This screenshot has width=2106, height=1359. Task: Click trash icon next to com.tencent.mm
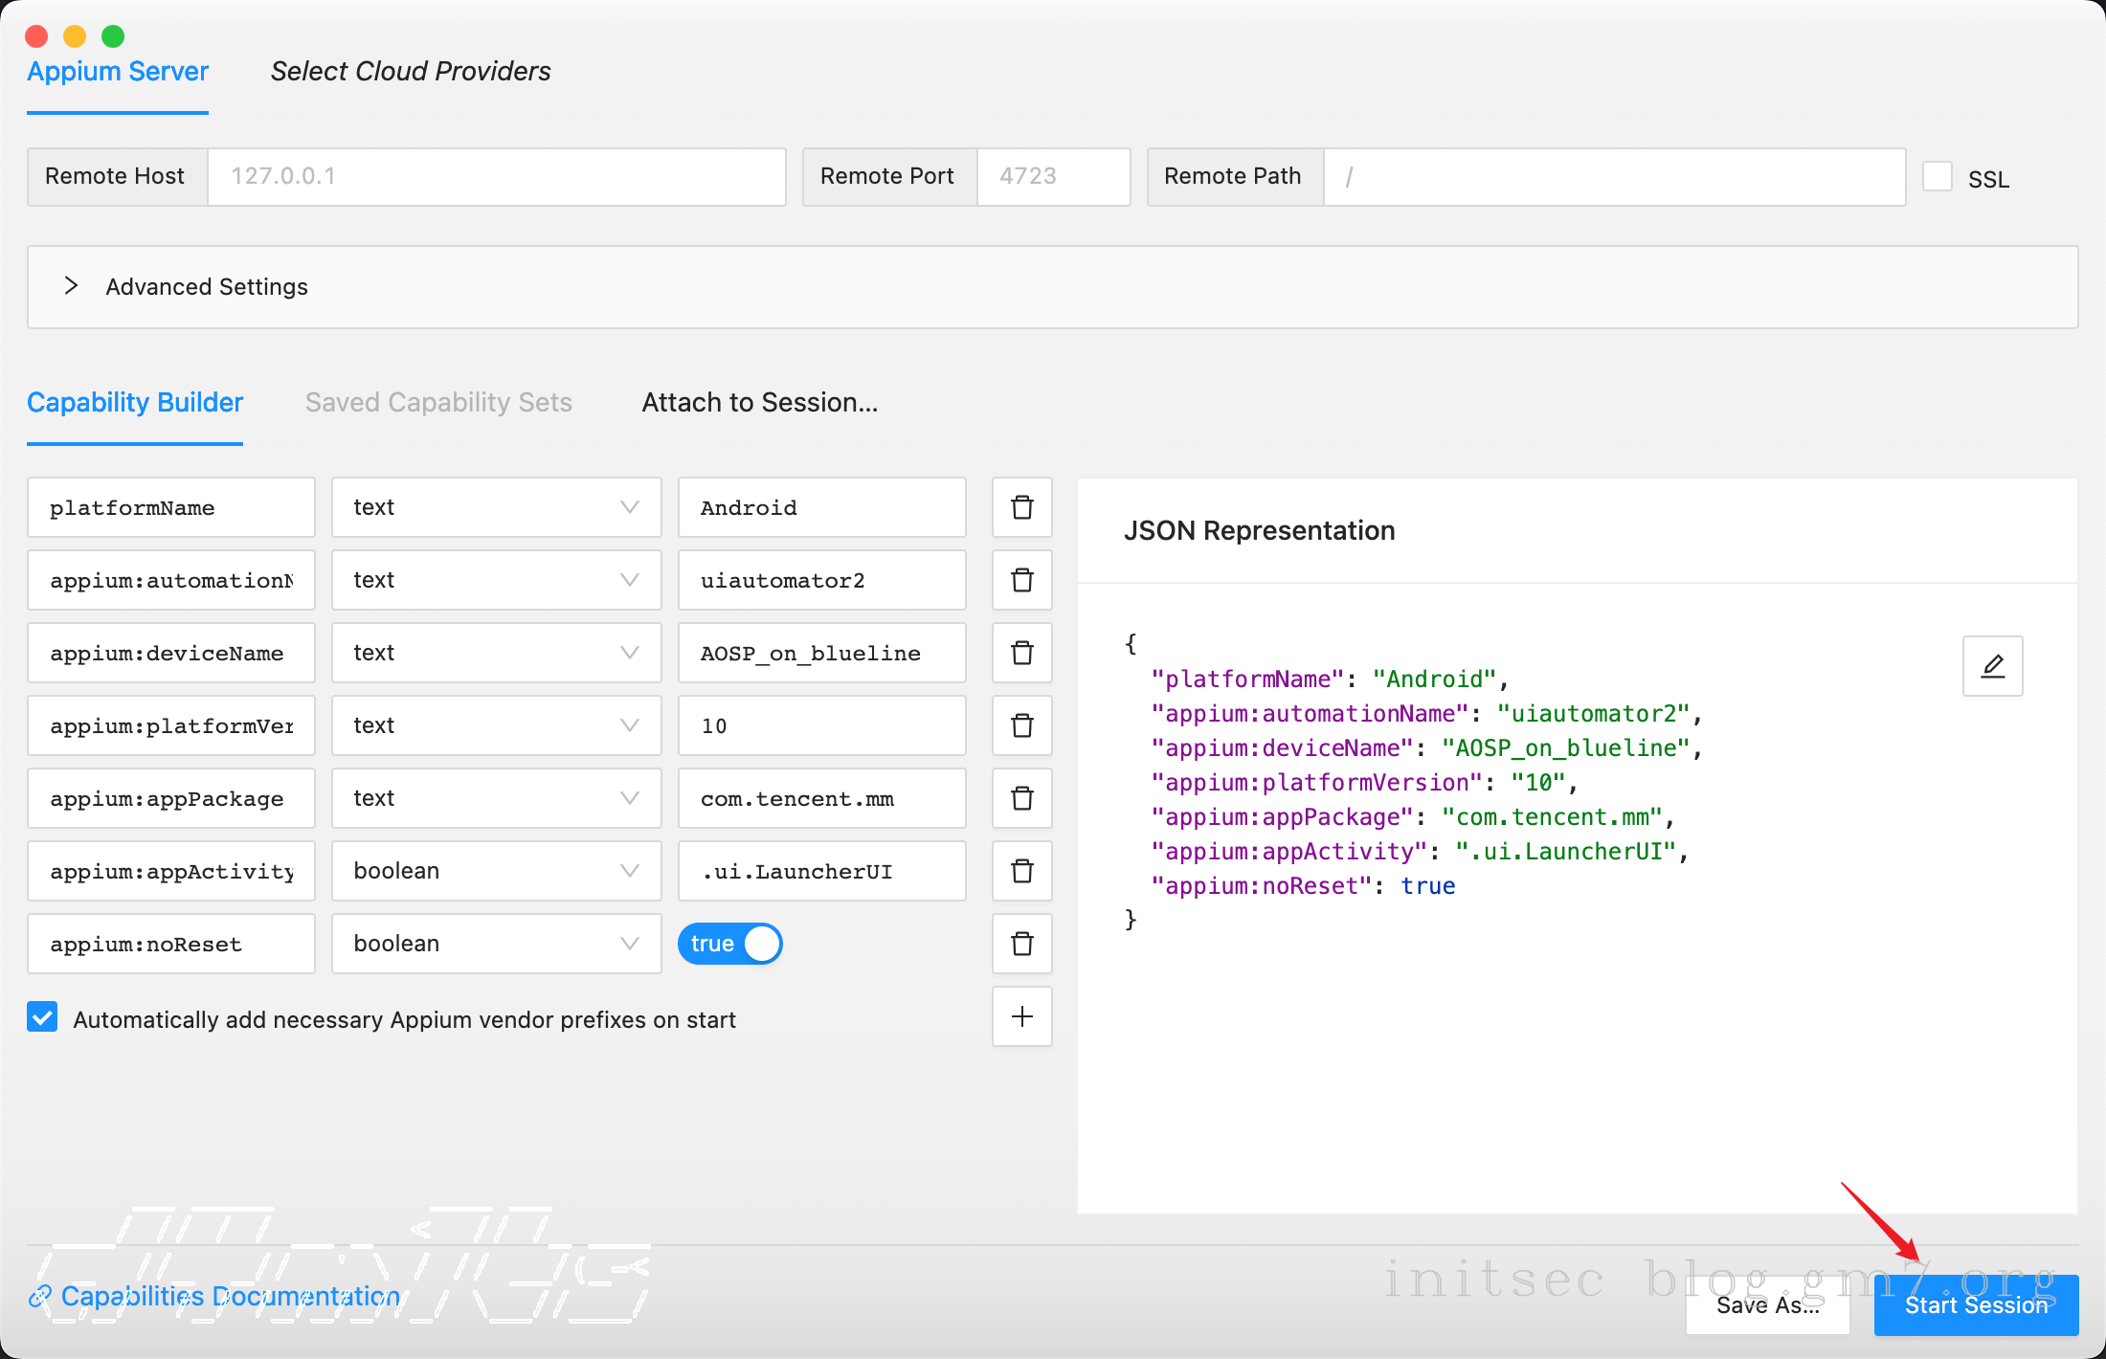[1021, 798]
